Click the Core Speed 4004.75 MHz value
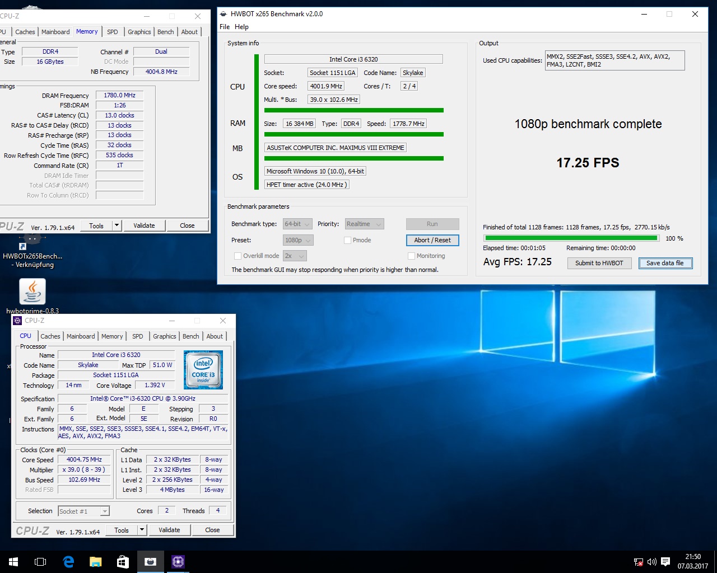717x573 pixels. 84,459
